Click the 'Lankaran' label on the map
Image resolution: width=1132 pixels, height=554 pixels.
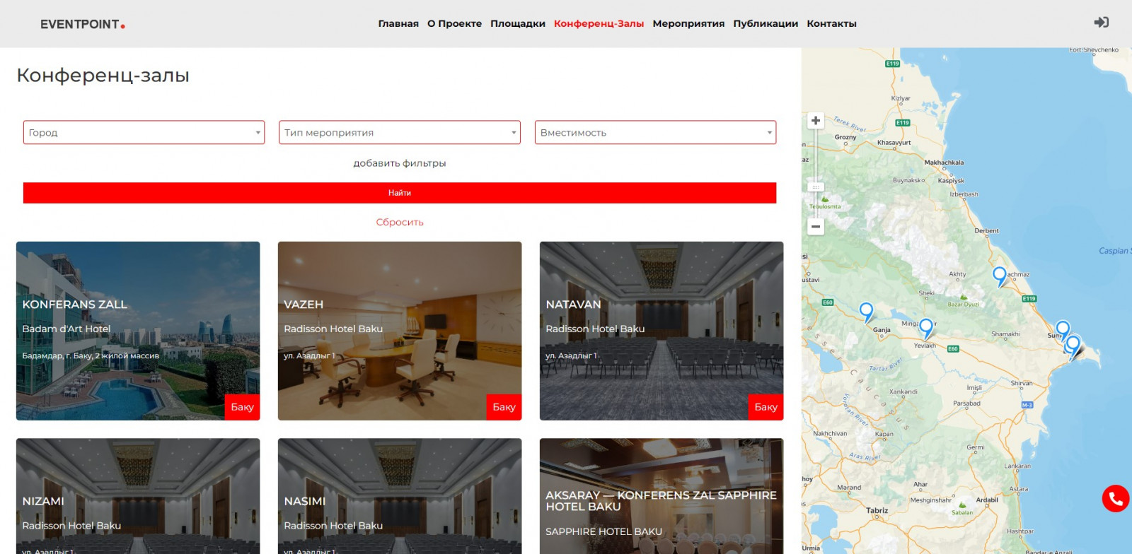(x=1017, y=466)
